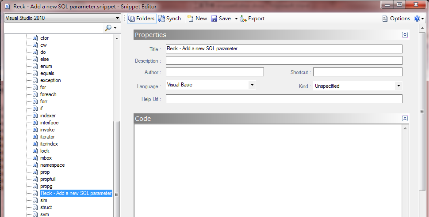Click the Code editor scroll-up arrow
Image resolution: width=429 pixels, height=217 pixels.
coord(405,128)
